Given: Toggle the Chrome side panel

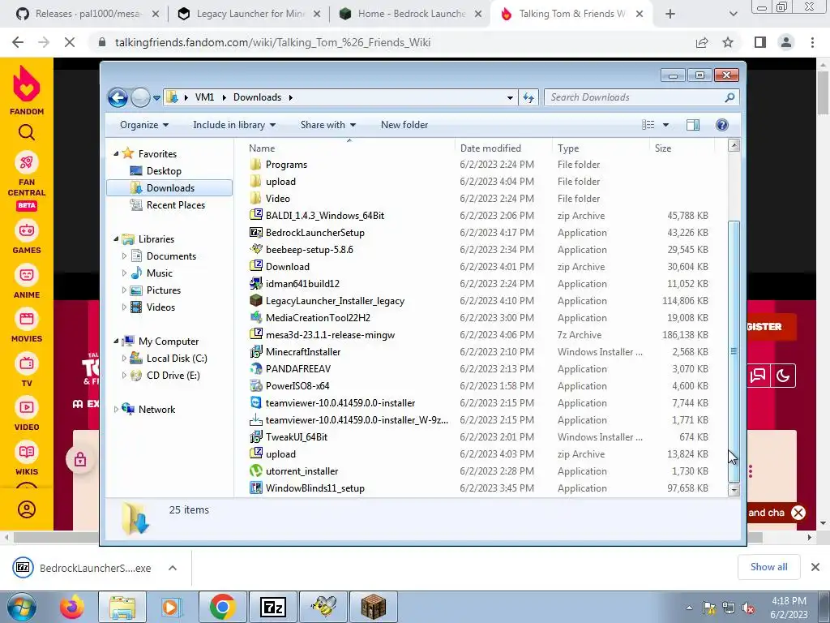Looking at the screenshot, I should 760,42.
